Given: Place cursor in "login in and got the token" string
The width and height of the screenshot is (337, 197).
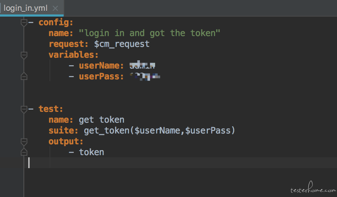Looking at the screenshot, I should pos(149,33).
